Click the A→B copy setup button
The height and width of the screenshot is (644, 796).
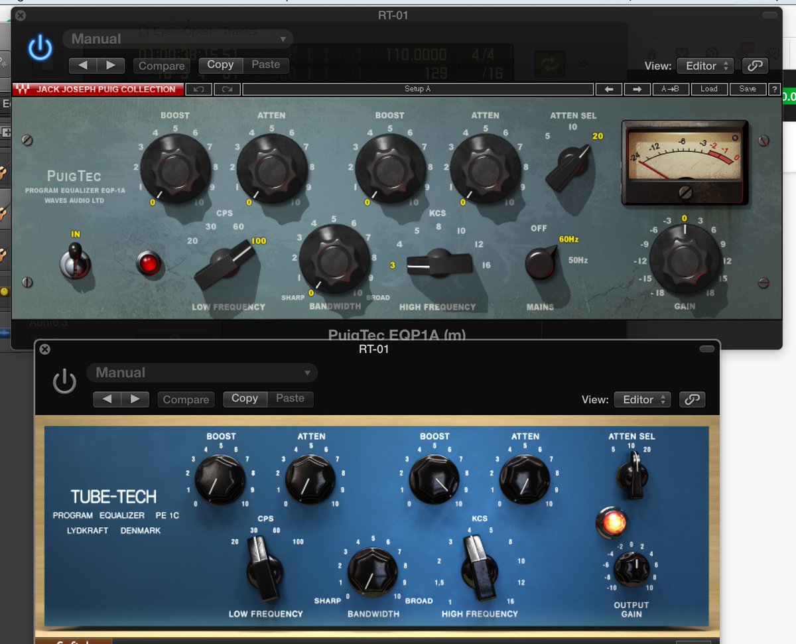671,89
